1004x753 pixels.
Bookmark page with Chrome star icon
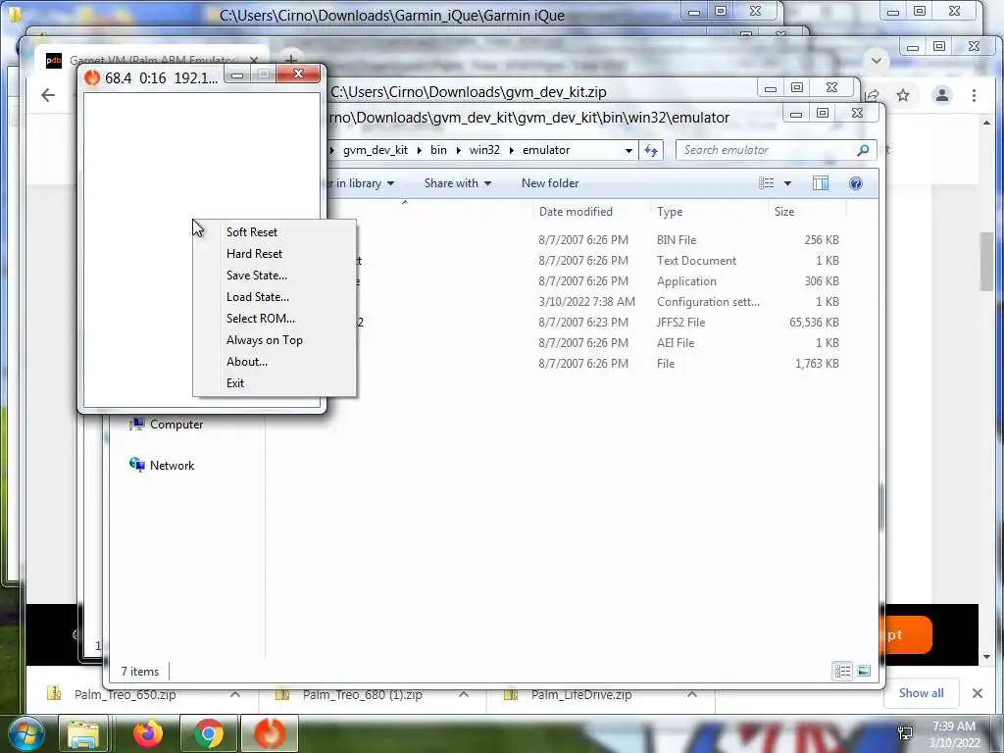903,95
